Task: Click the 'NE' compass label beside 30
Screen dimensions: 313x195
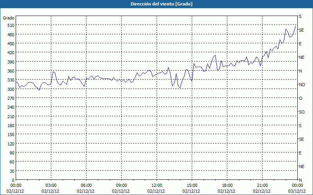Action: pyautogui.click(x=301, y=167)
